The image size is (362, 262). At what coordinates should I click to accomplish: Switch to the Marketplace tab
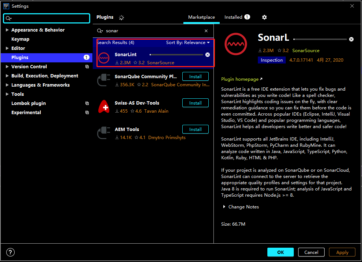[x=201, y=17]
